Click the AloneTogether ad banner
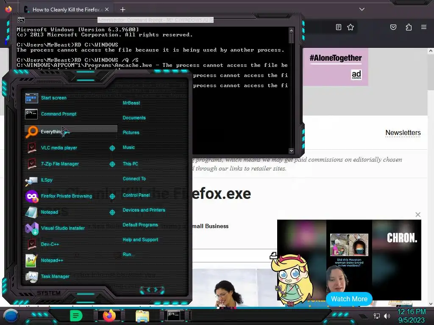 [336, 66]
